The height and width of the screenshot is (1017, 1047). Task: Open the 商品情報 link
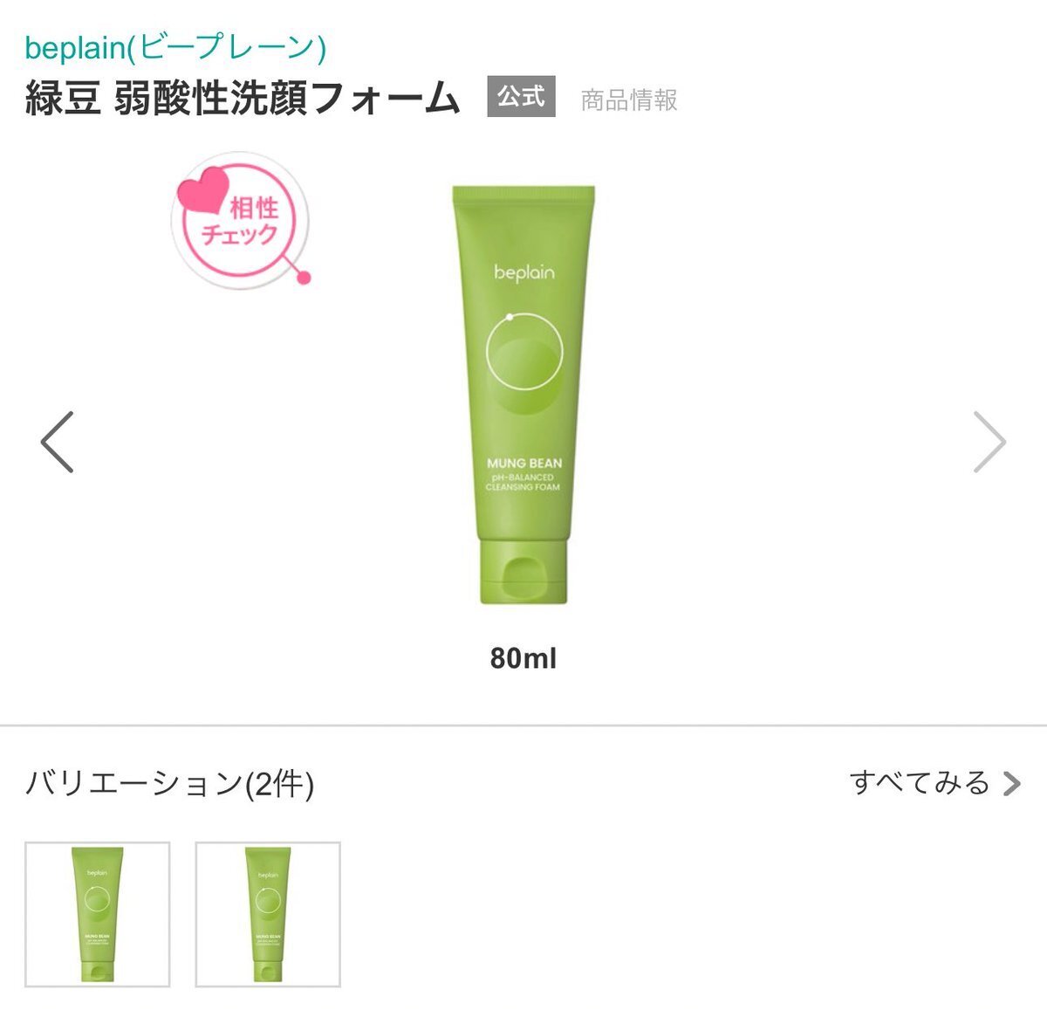click(x=628, y=100)
